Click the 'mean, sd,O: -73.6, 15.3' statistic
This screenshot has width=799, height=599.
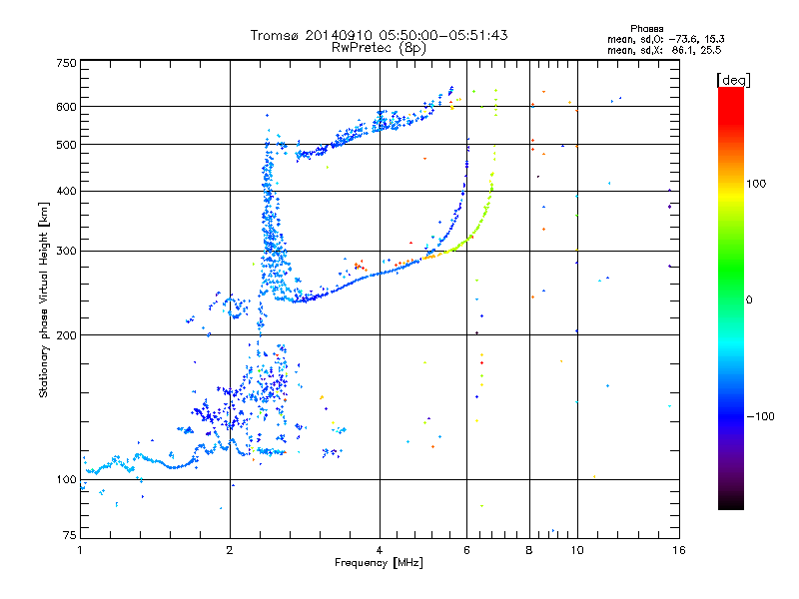(665, 39)
